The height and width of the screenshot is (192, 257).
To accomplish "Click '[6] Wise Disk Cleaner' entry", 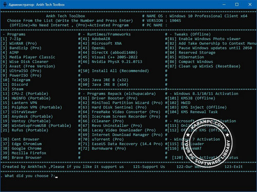I will tap(25, 62).
